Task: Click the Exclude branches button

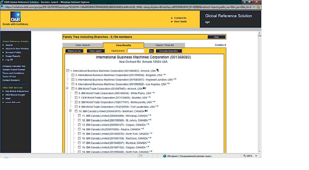Action: pyautogui.click(x=169, y=51)
